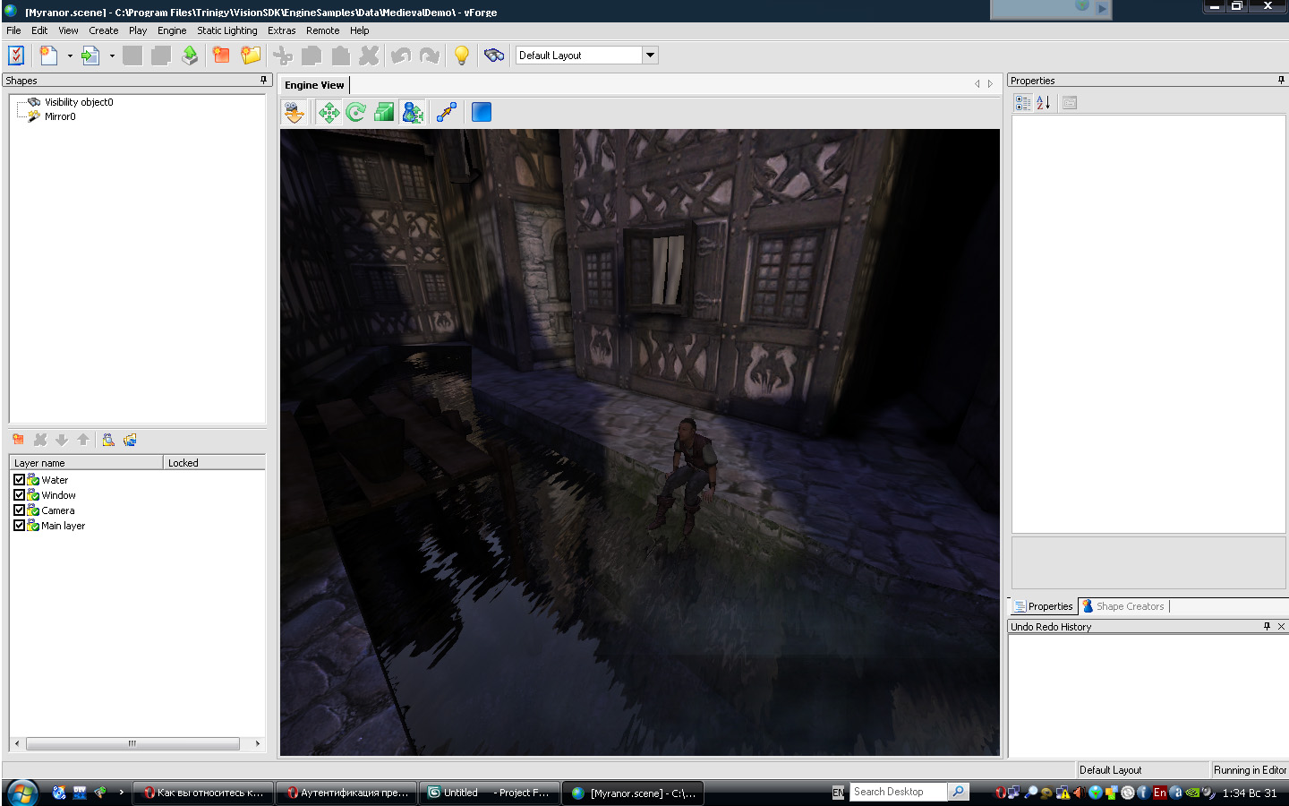Click the lock with magnifier layer icon

108,440
